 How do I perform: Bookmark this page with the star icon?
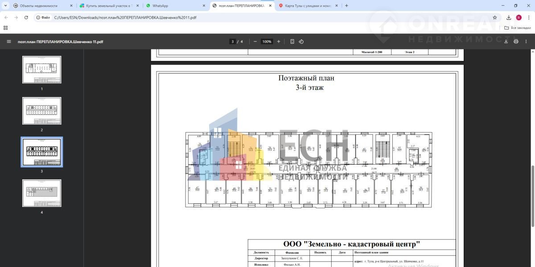pos(495,17)
